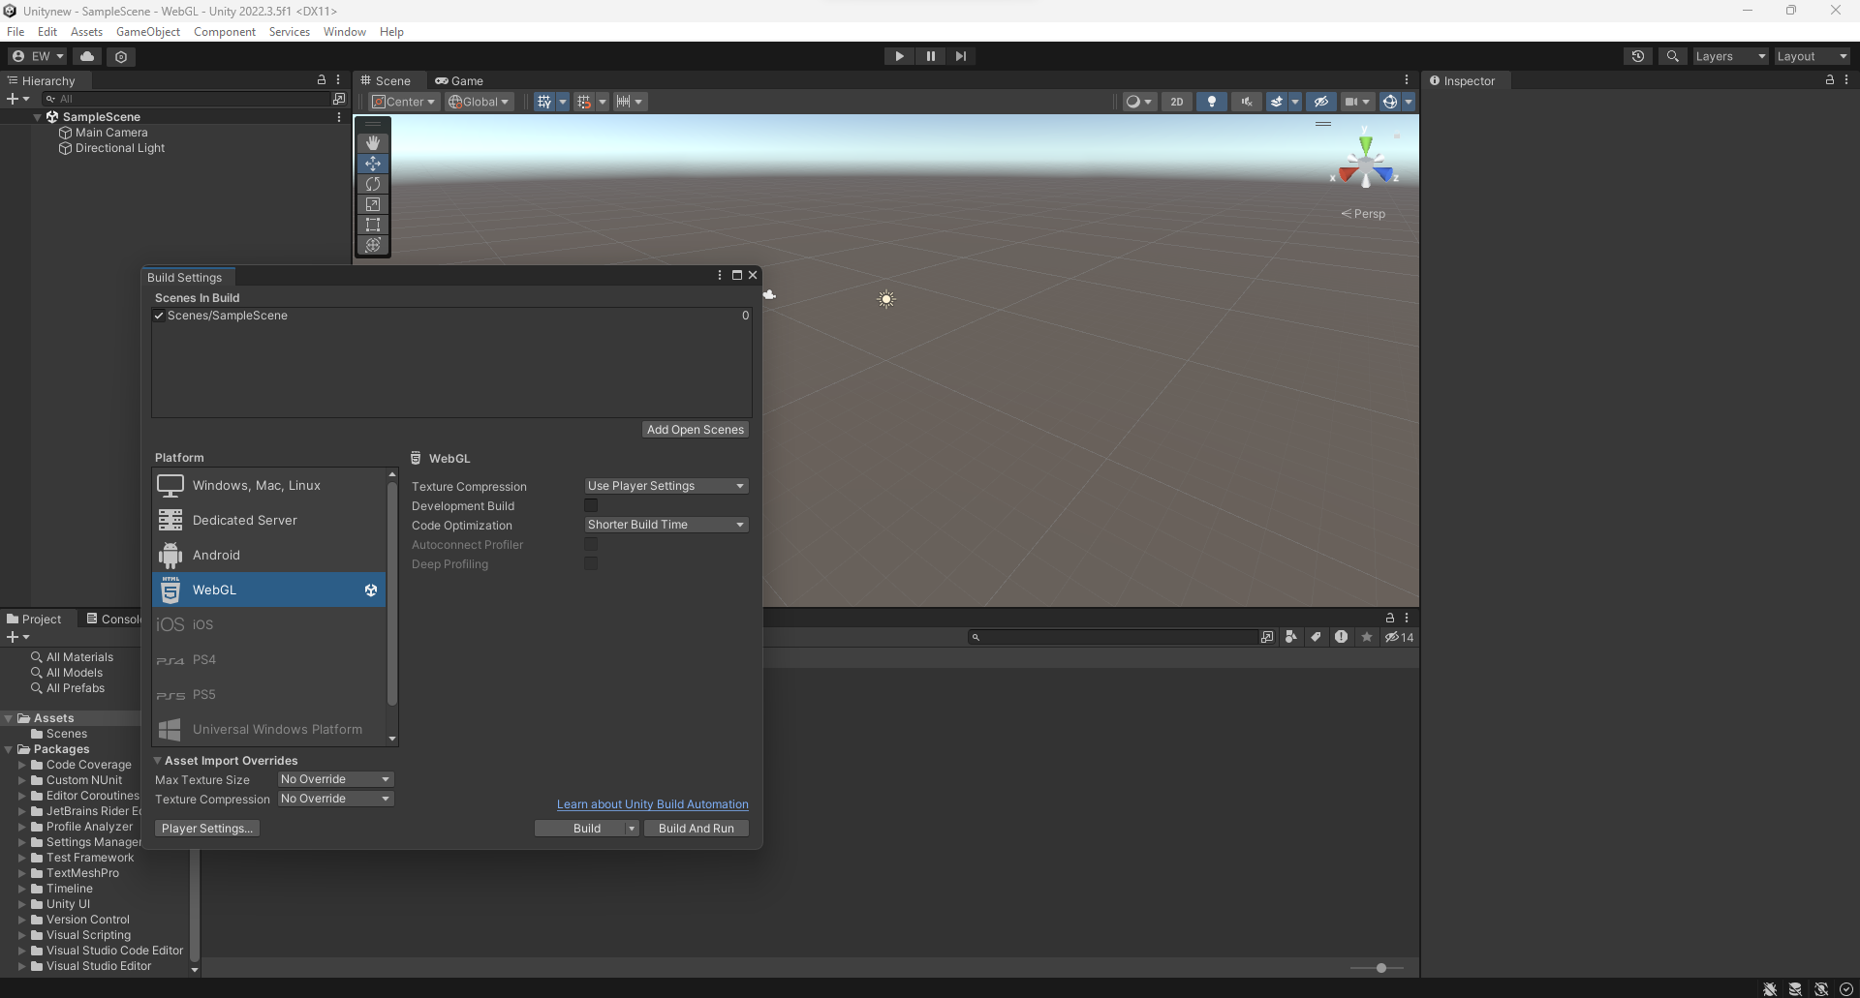Screen dimensions: 1860x998
Task: Click the Pause button
Action: (x=930, y=56)
